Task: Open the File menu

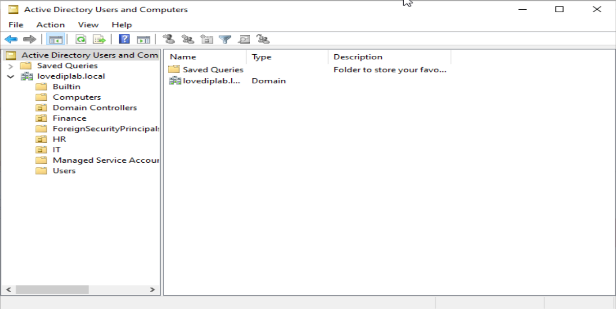Action: click(x=16, y=25)
